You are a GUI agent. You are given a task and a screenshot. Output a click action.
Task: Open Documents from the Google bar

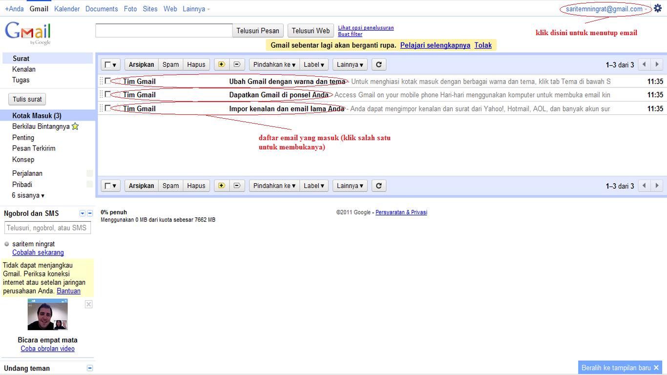tap(102, 9)
